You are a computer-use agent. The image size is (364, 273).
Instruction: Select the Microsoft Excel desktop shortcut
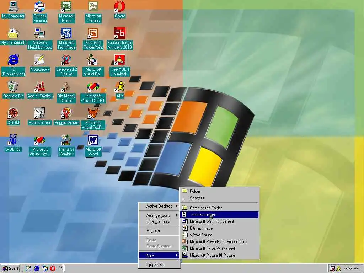tap(66, 12)
